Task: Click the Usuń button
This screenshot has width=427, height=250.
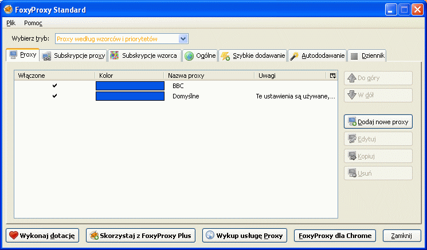Action: click(x=378, y=173)
